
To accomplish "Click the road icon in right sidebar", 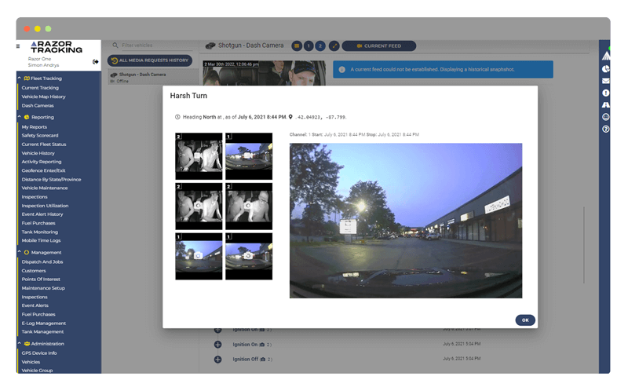I will [606, 105].
